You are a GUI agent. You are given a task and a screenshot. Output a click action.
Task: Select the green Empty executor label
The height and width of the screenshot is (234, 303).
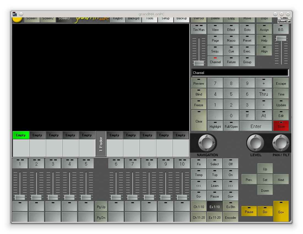coord(21,135)
